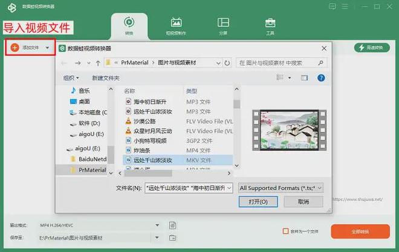Select 本地磁盘 (C drive in tree

click(88, 112)
